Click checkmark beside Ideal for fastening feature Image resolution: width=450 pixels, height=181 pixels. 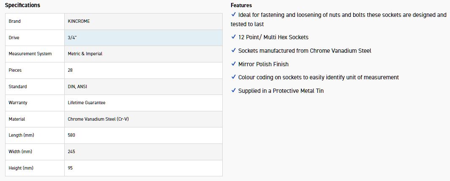pos(234,15)
